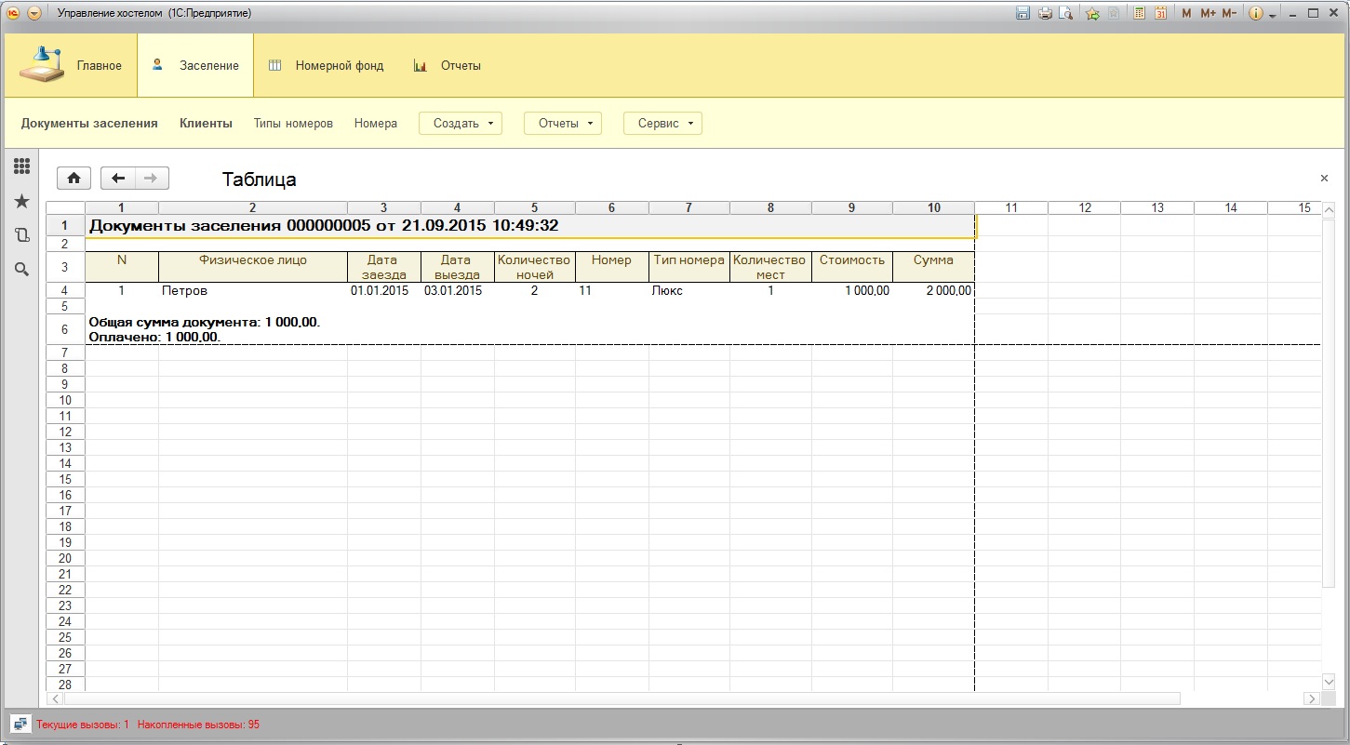The image size is (1350, 745).
Task: Expand the Сервис dropdown menu
Action: (x=662, y=123)
